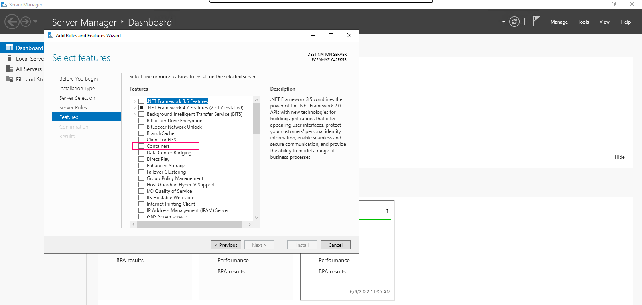
Task: Go to Before You Begin wizard step
Action: tap(78, 79)
